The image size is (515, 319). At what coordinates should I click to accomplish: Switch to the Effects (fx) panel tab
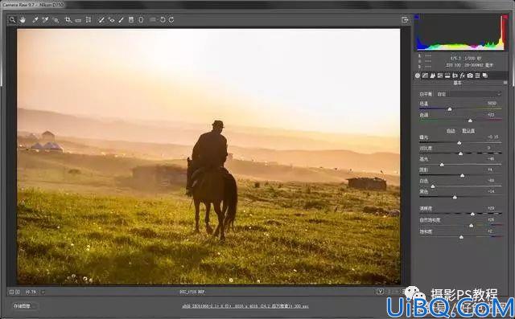click(x=463, y=76)
